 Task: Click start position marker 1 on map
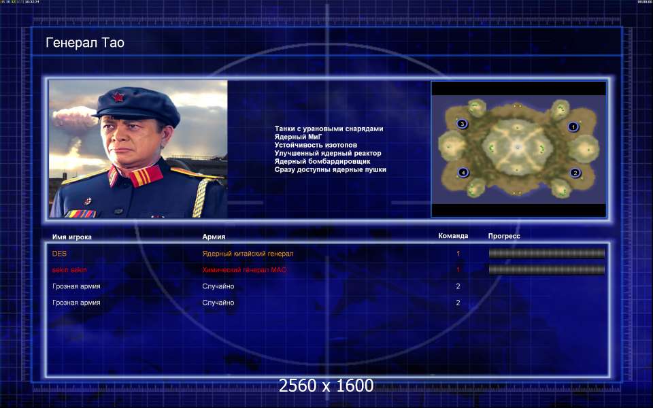pyautogui.click(x=573, y=126)
